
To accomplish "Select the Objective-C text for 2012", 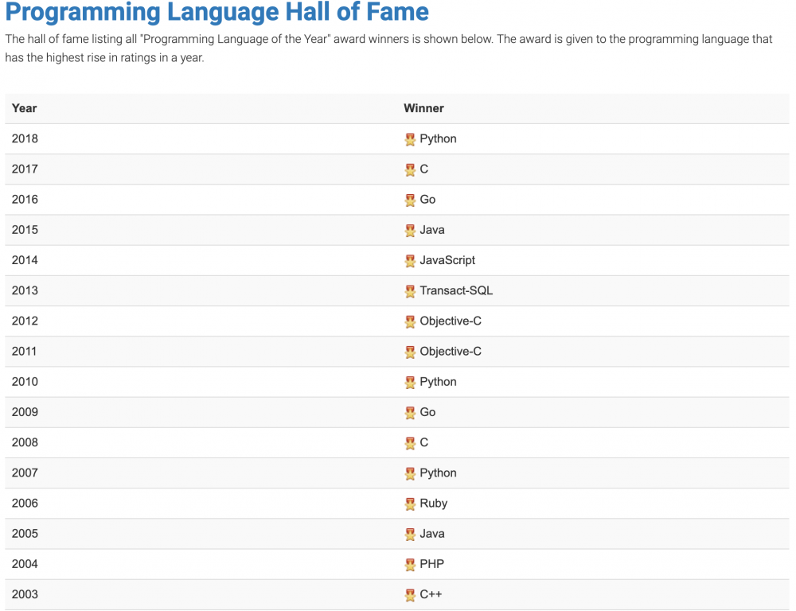I will coord(451,321).
